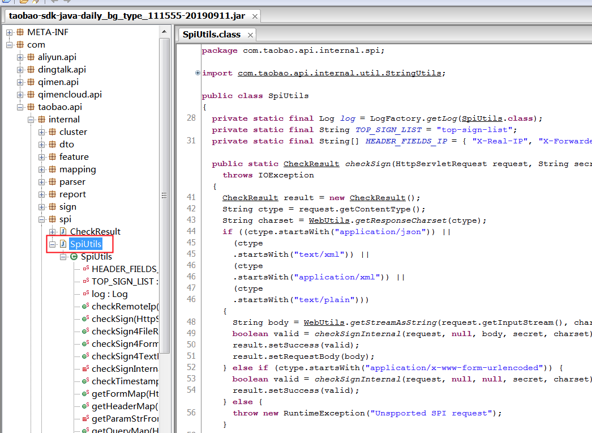Click the HEADER_FIELDS field icon

click(x=85, y=269)
